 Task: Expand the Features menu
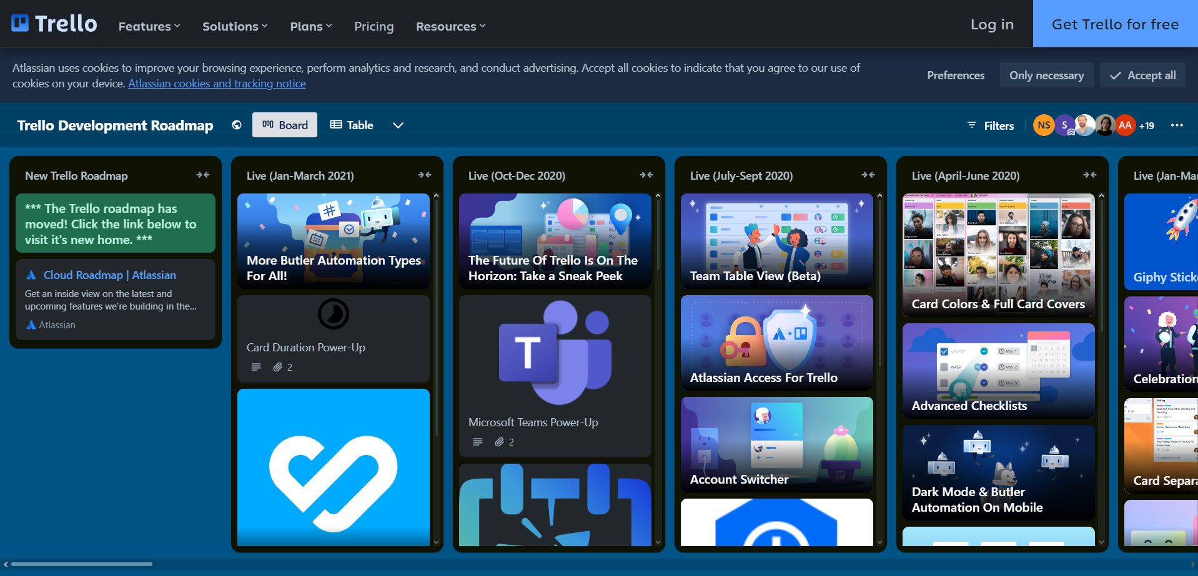pos(149,26)
